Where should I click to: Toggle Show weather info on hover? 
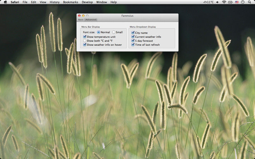[x=84, y=45]
